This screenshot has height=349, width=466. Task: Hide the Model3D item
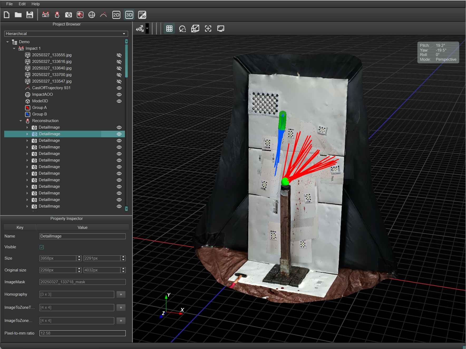[x=119, y=101]
